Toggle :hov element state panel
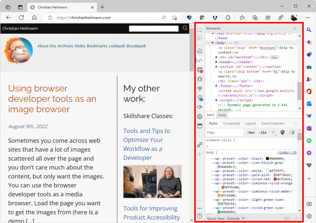This screenshot has height=223, width=316. 251,132
